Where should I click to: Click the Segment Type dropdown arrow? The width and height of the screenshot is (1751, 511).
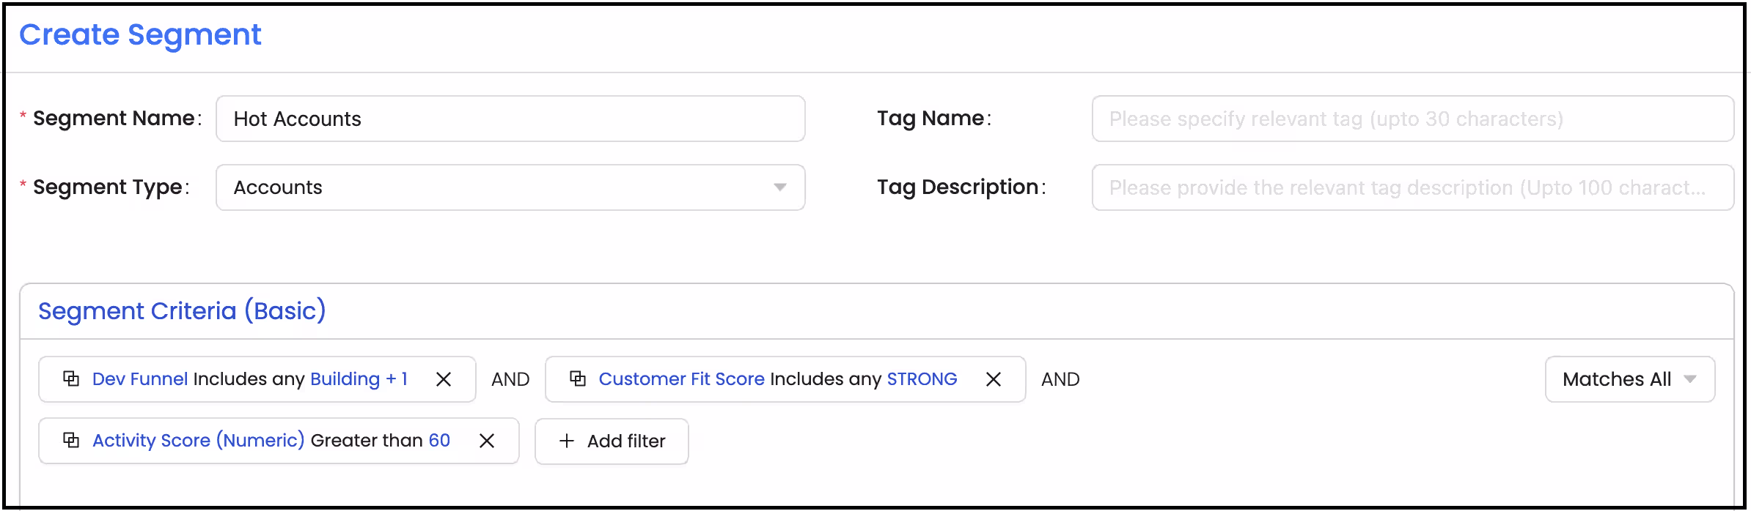pyautogui.click(x=779, y=187)
